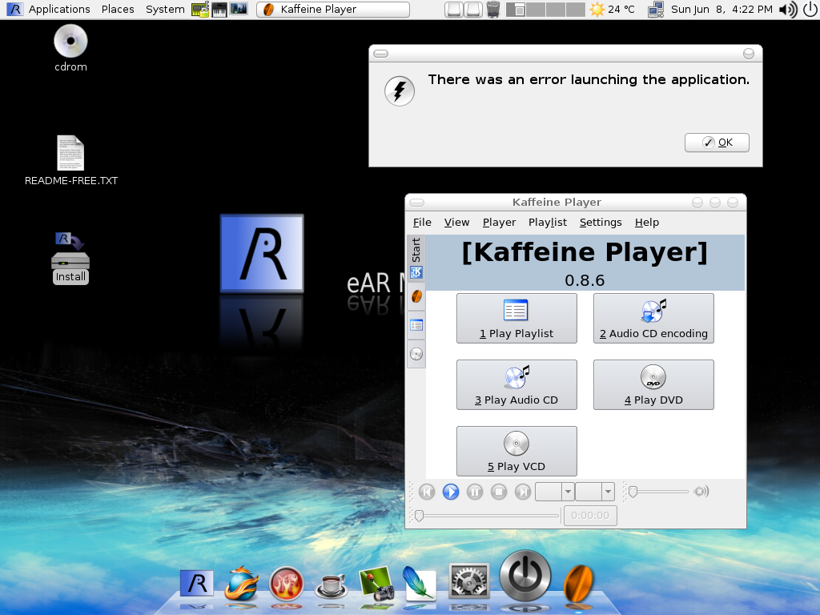This screenshot has height=615, width=820.
Task: Start 2 Audio CD encoding
Action: coord(653,319)
